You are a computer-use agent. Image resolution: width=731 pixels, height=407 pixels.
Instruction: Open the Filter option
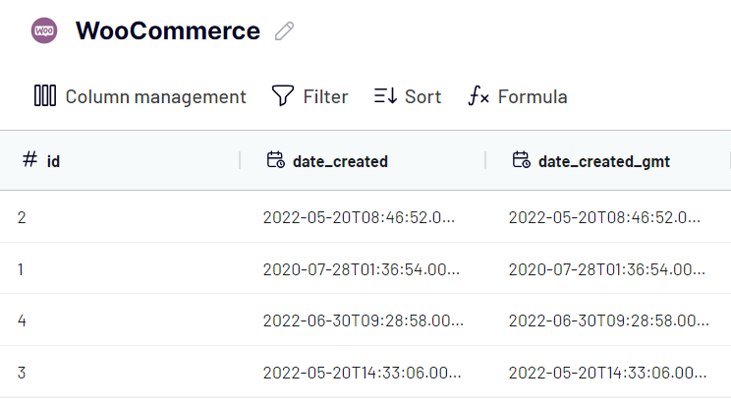click(310, 96)
